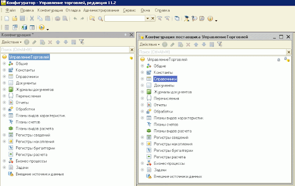Viewport: 295px width, 186px height.
Task: Click the Redo arrow icon
Action: [x=82, y=18]
